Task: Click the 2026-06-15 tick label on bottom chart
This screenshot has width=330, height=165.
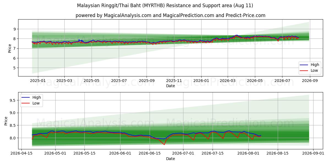Action: (x=150, y=153)
